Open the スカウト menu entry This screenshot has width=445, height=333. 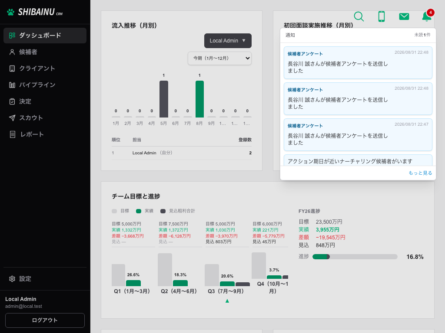pyautogui.click(x=45, y=118)
